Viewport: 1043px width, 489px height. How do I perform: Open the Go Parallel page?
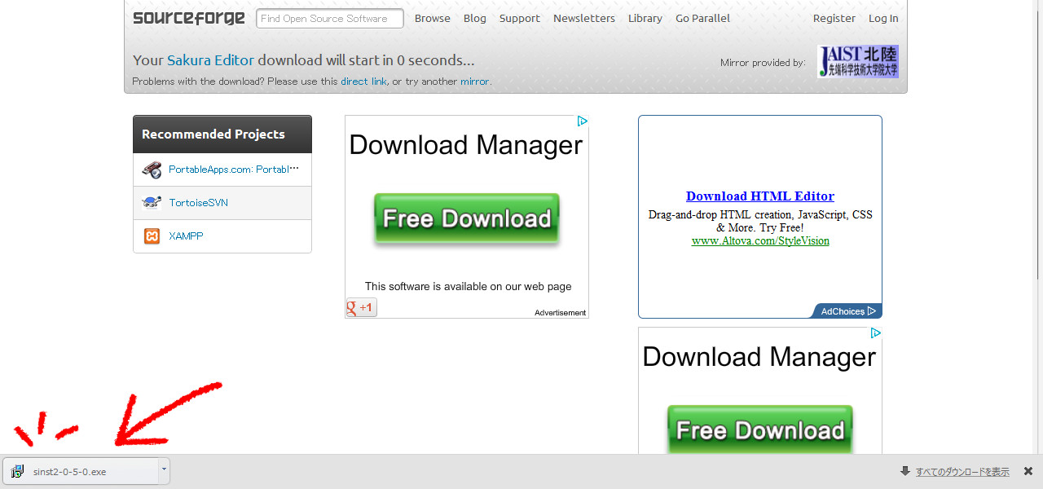coord(702,18)
